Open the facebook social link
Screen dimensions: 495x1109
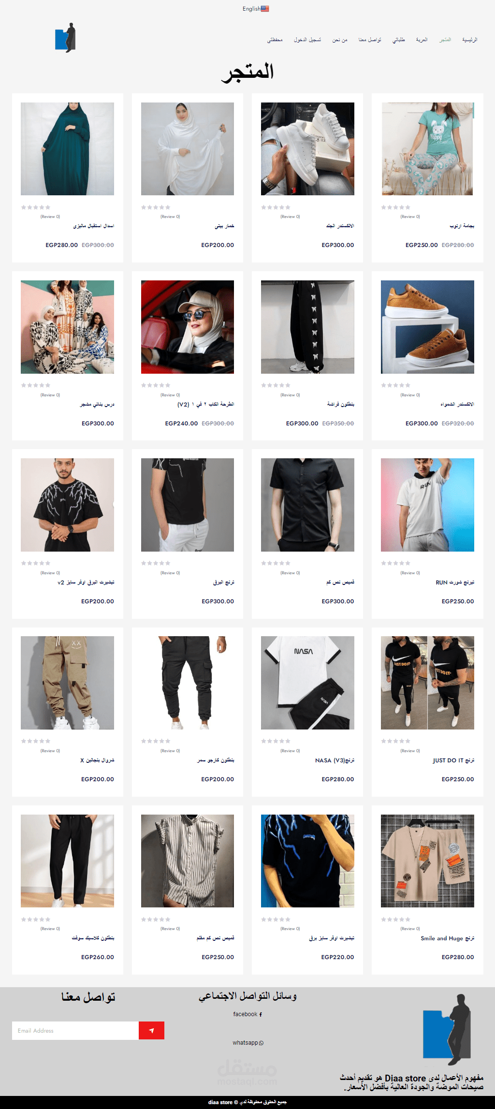tap(247, 1014)
